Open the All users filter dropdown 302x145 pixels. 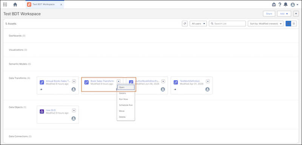[198, 23]
